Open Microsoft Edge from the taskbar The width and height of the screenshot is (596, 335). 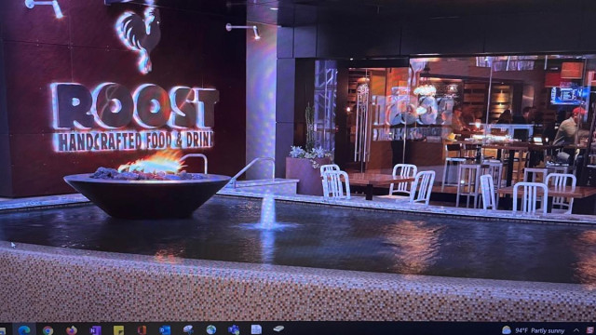[x=24, y=329]
